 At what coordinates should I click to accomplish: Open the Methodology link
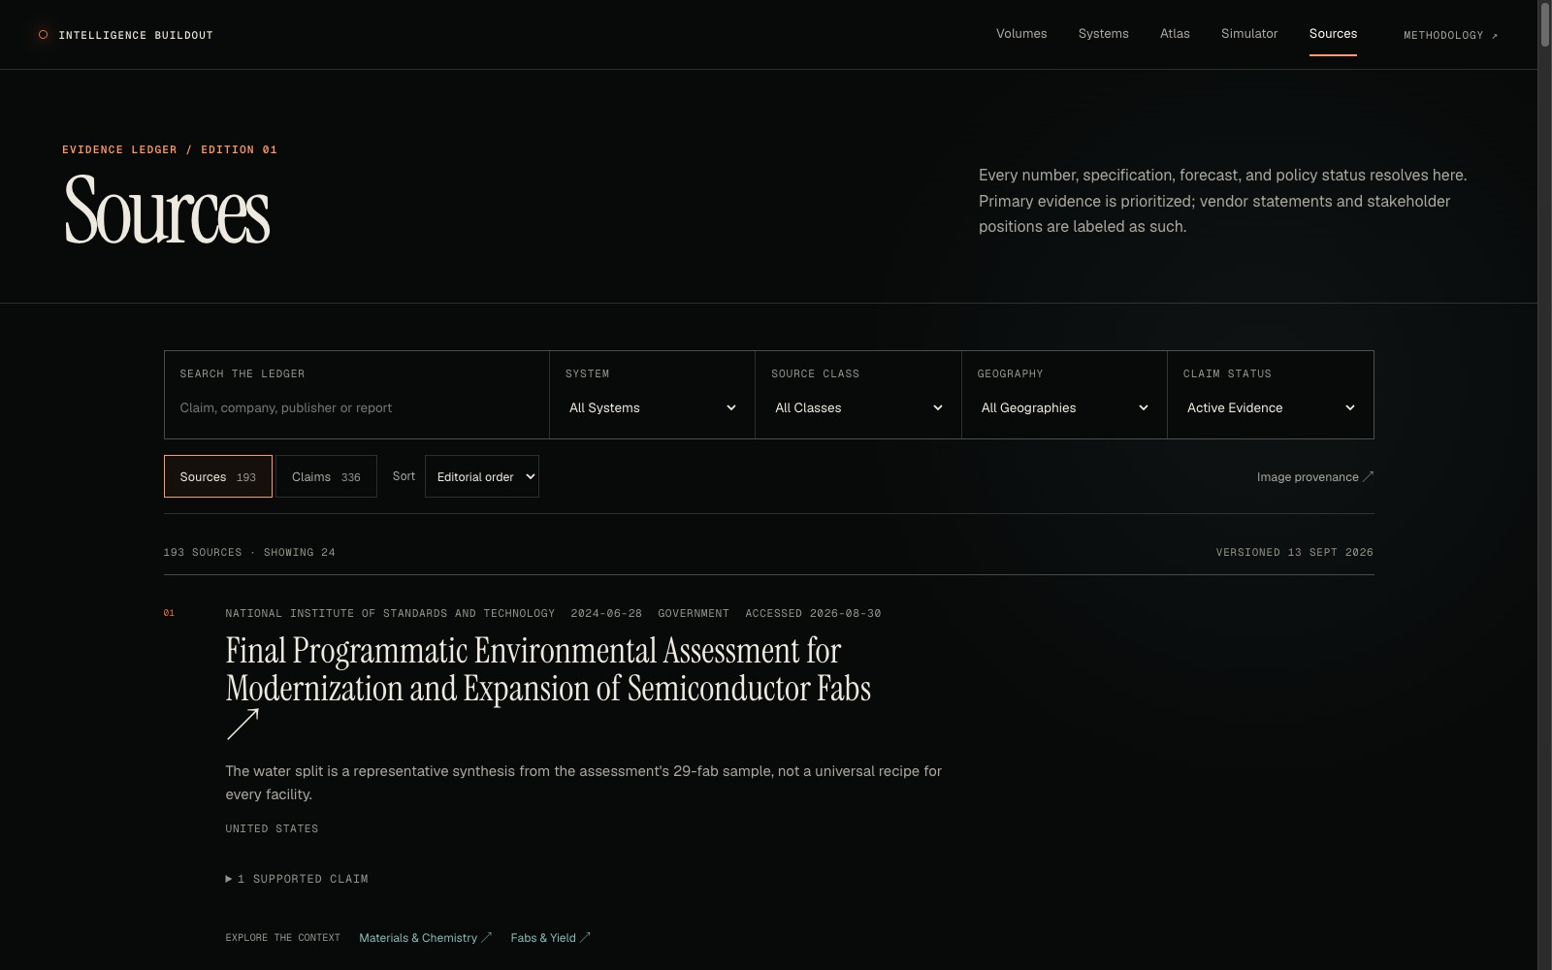[x=1451, y=36]
